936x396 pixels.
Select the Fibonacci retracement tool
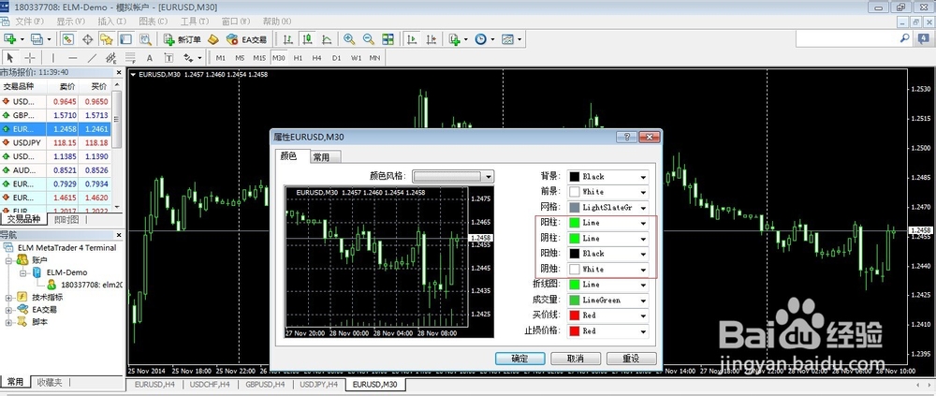(x=130, y=58)
